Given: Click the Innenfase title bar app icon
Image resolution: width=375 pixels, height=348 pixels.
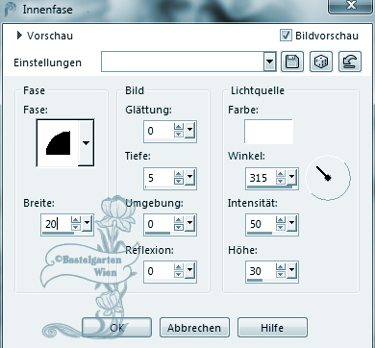Looking at the screenshot, I should click(10, 9).
